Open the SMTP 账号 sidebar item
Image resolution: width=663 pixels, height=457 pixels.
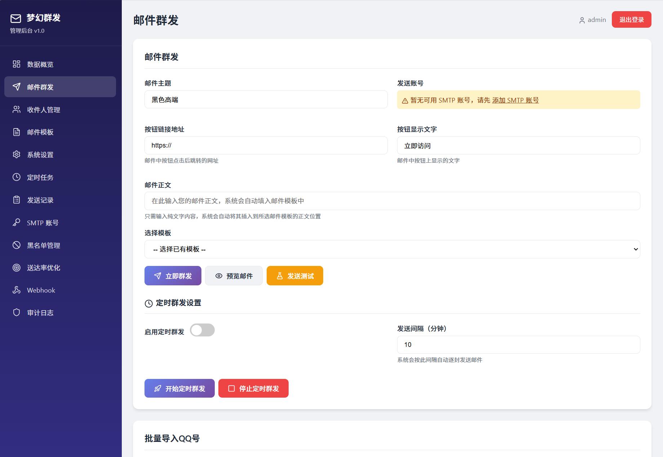pyautogui.click(x=60, y=222)
